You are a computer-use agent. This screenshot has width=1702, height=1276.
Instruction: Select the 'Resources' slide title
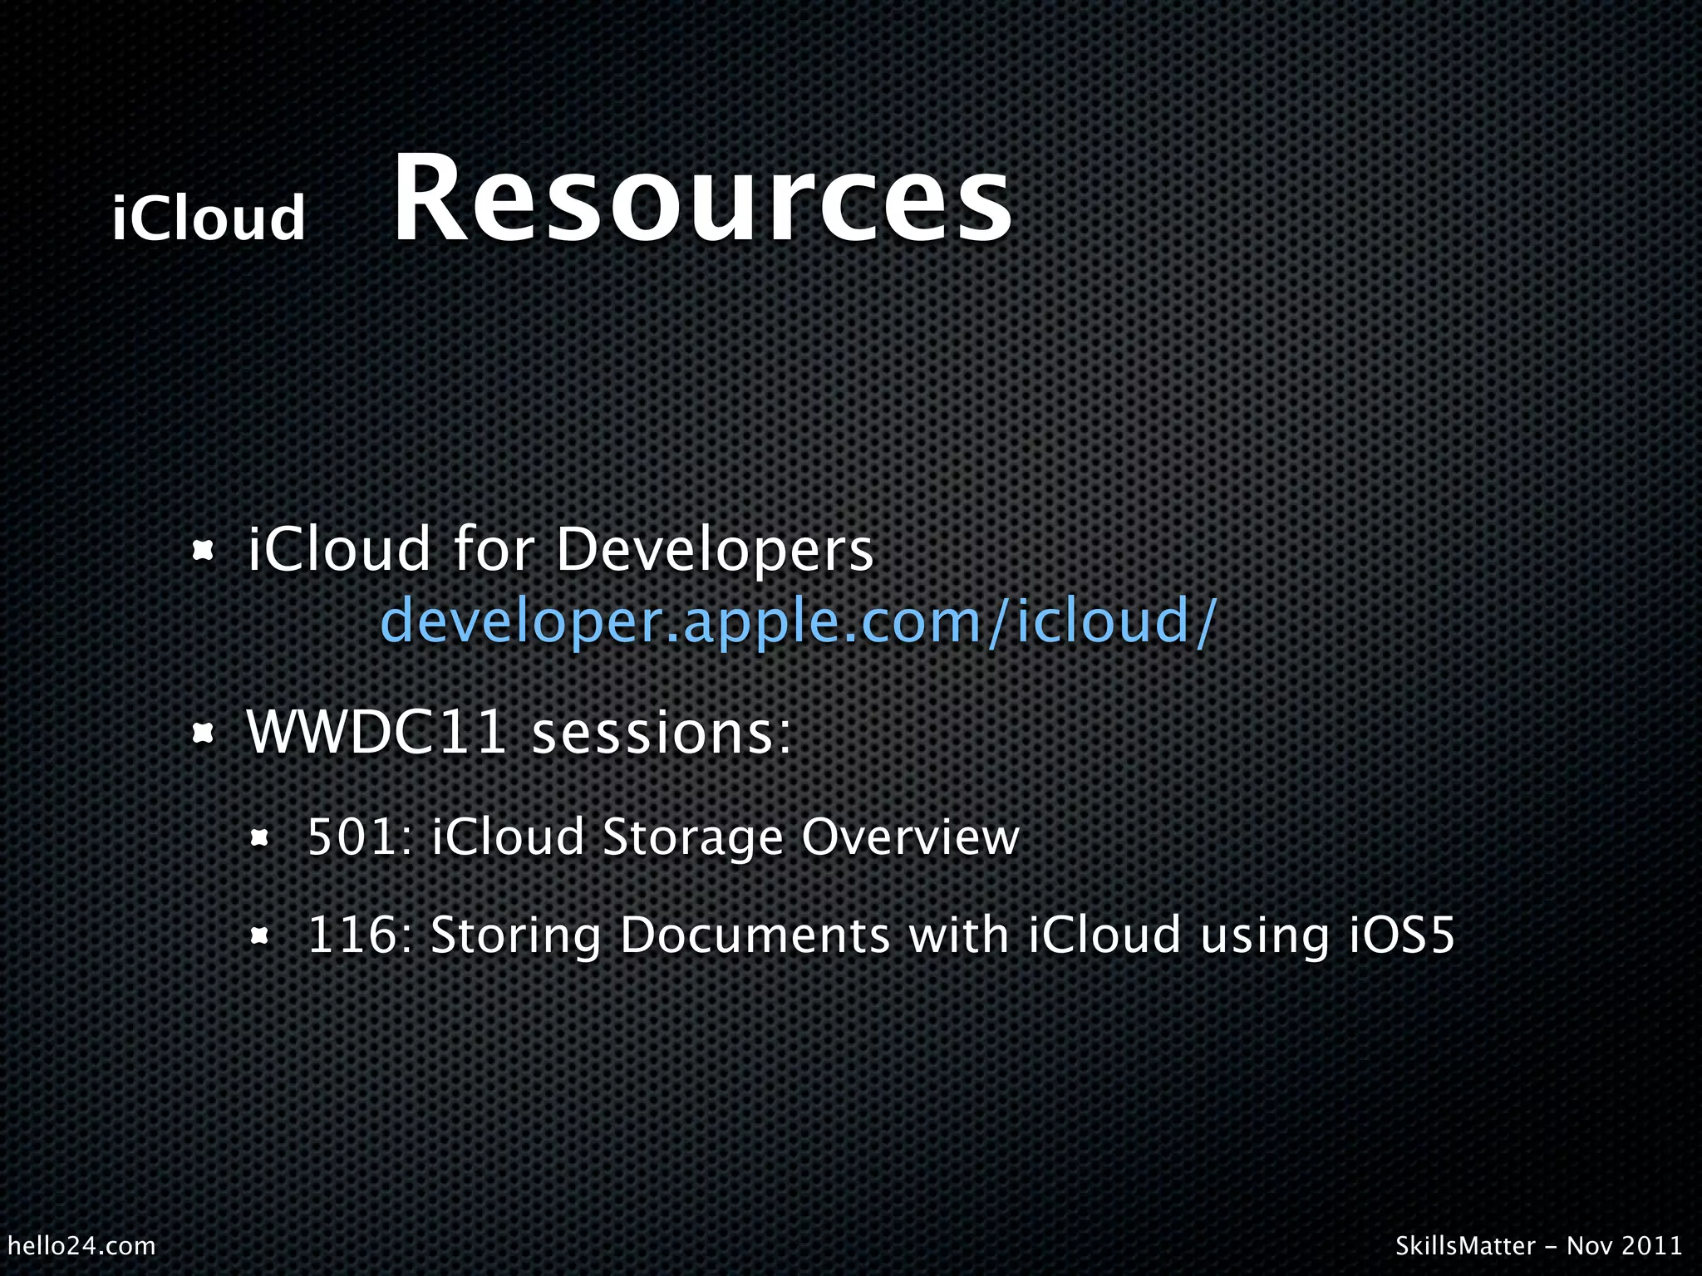point(702,199)
